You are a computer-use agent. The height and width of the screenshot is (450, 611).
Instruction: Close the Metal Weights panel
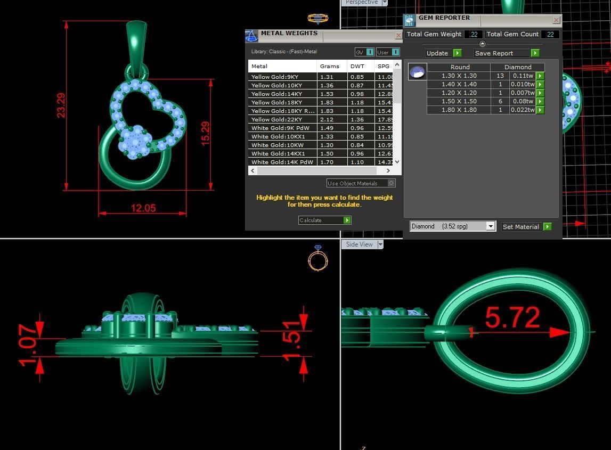(x=398, y=36)
